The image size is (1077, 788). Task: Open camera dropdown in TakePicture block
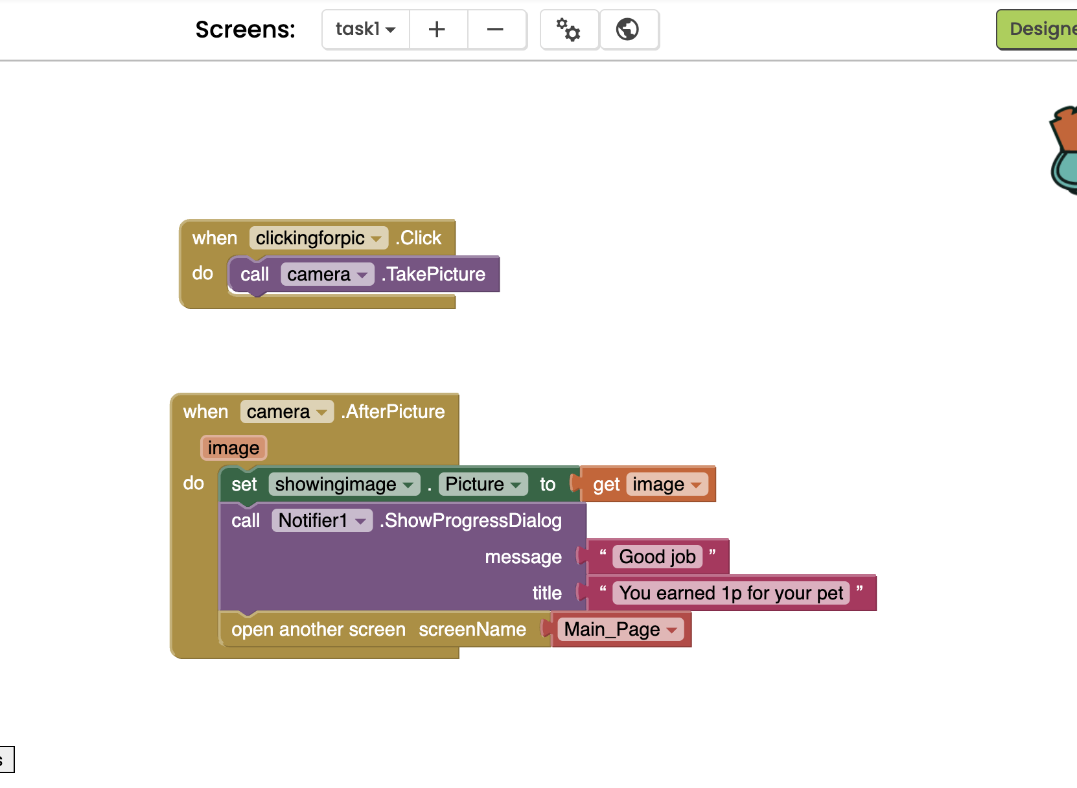(327, 274)
